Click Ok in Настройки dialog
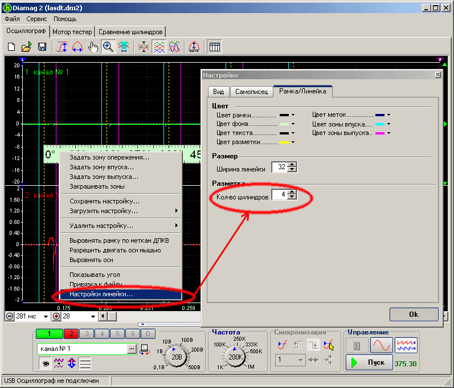Screen dimensions: 454x388 tap(414, 315)
